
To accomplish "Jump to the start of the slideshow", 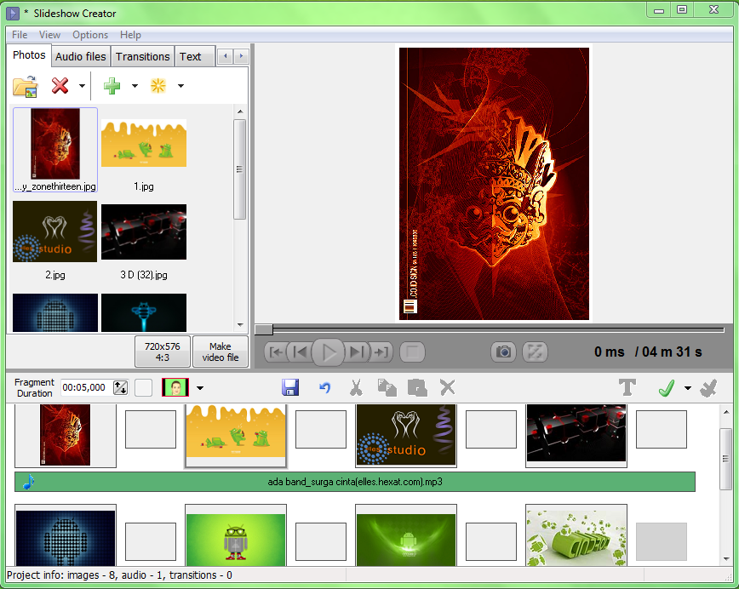I will click(x=276, y=352).
